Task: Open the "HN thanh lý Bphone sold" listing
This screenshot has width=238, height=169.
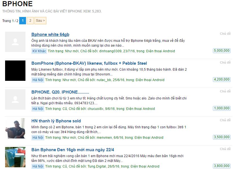Action: [56, 121]
